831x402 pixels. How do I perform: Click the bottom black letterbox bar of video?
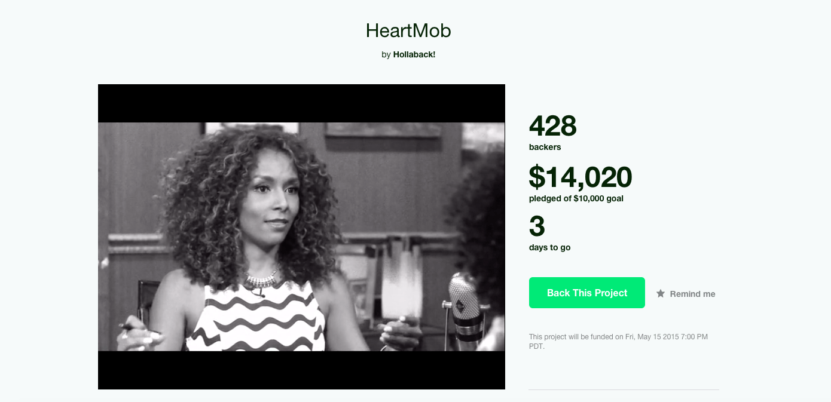pos(301,370)
